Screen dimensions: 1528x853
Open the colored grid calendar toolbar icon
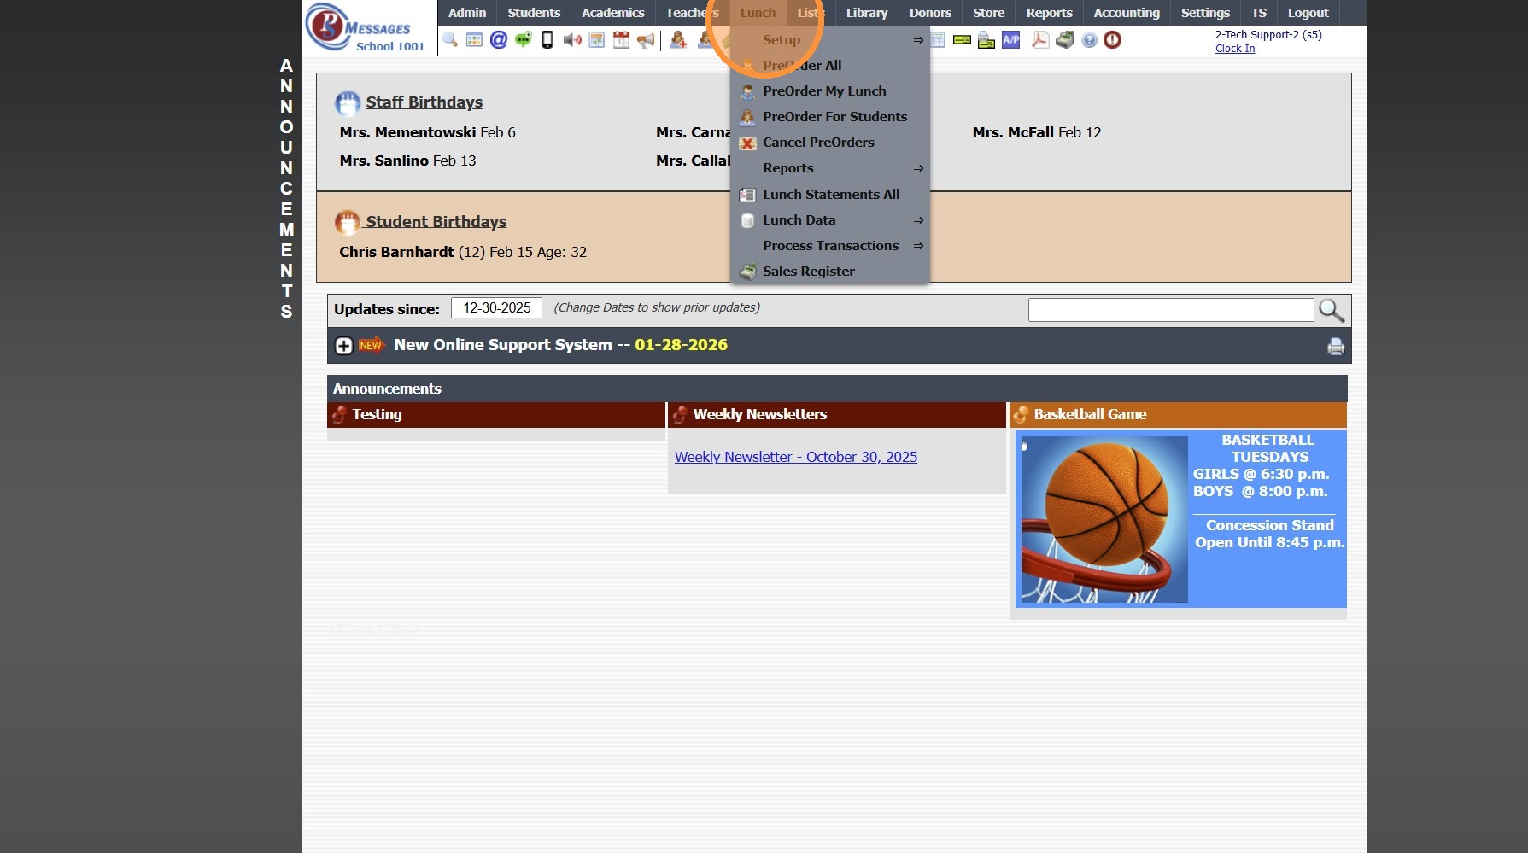pos(474,40)
